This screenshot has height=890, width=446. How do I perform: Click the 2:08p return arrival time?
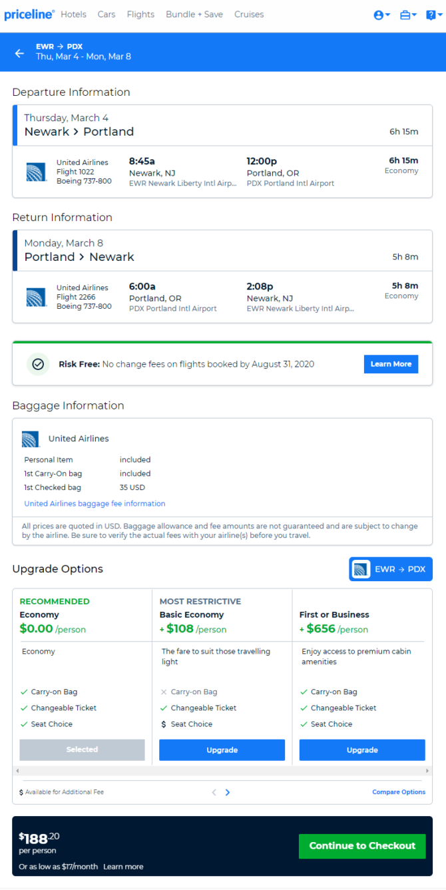pos(260,286)
